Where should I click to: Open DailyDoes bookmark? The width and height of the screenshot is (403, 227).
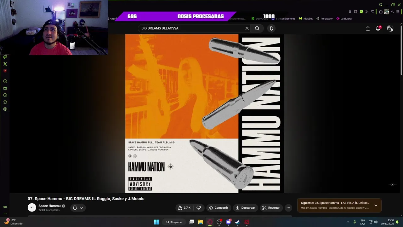(259, 19)
